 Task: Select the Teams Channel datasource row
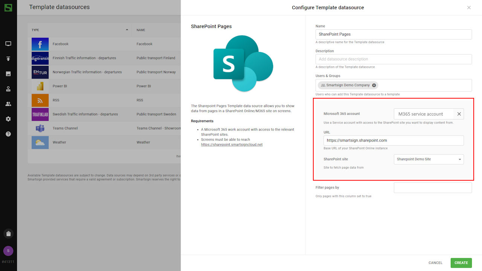pyautogui.click(x=65, y=128)
